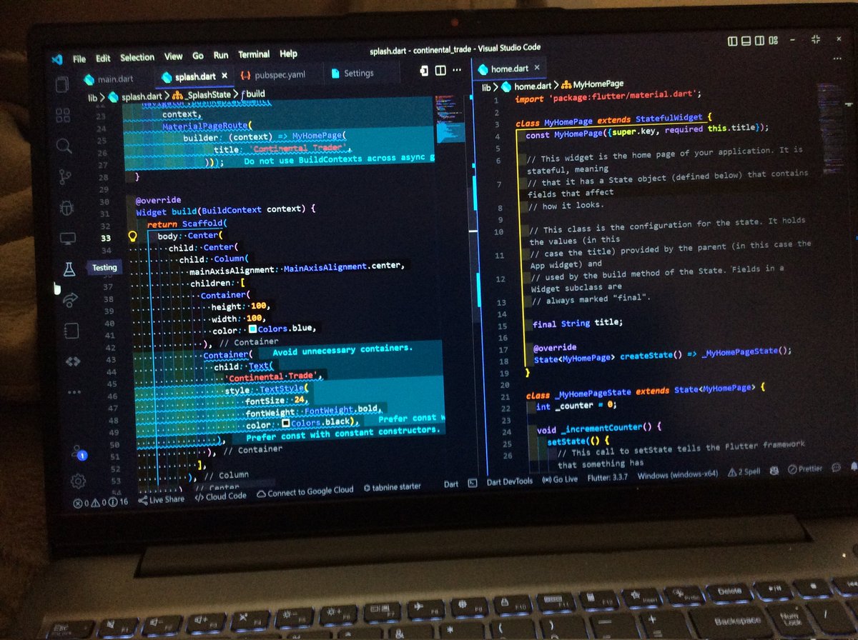Open the Live Share arrow icon in activity bar
The image size is (858, 640).
tap(70, 300)
